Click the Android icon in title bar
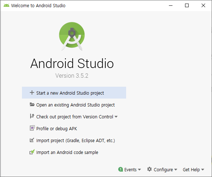Viewport: 212px width, 177px height. point(6,5)
